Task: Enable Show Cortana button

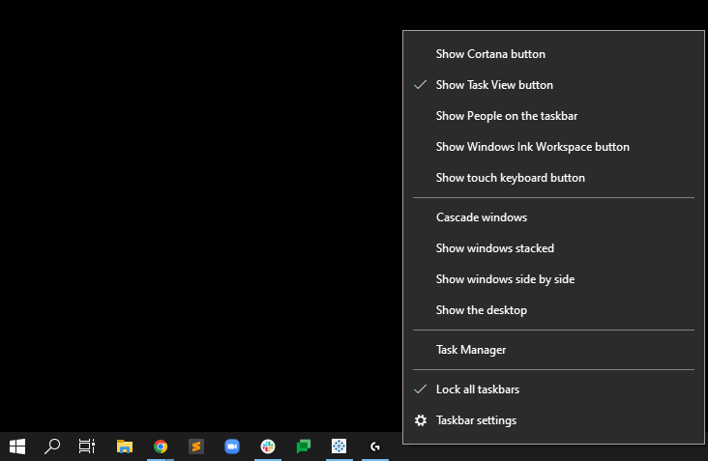Action: click(553, 54)
